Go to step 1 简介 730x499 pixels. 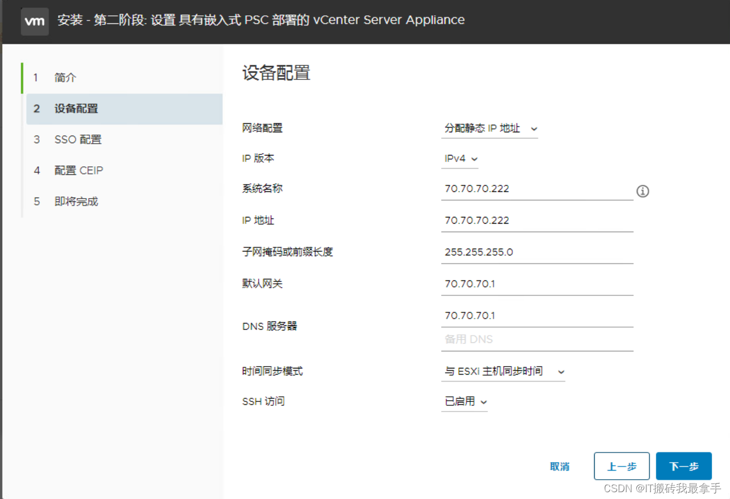pyautogui.click(x=124, y=78)
